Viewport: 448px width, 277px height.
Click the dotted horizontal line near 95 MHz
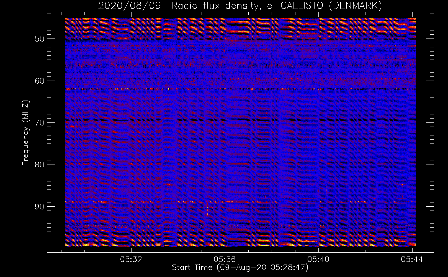tap(241, 226)
